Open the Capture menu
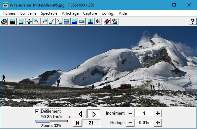The height and width of the screenshot is (129, 197). [x=90, y=13]
